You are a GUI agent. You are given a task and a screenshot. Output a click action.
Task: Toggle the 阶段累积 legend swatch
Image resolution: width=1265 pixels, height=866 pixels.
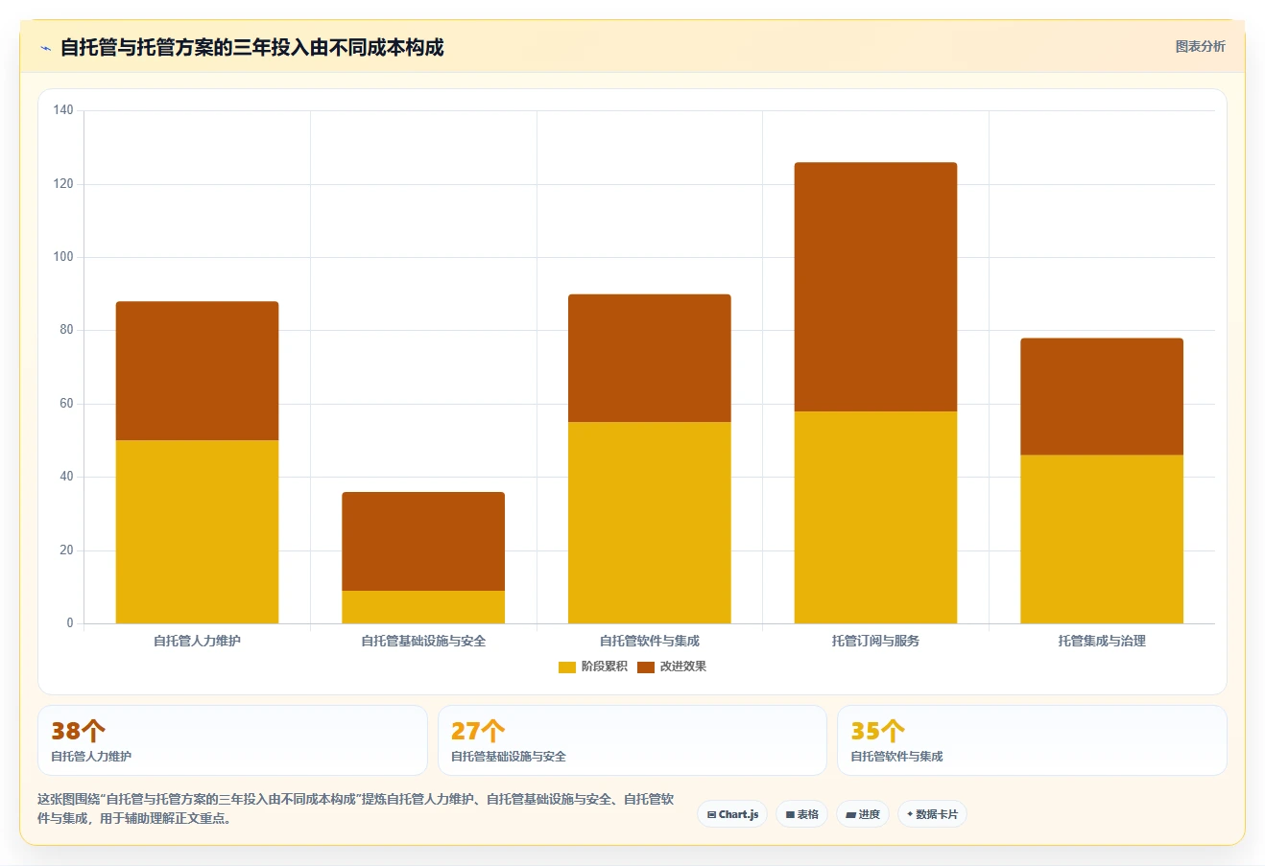click(567, 667)
